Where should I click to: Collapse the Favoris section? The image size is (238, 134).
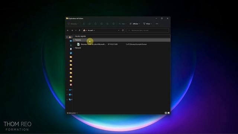(74, 40)
